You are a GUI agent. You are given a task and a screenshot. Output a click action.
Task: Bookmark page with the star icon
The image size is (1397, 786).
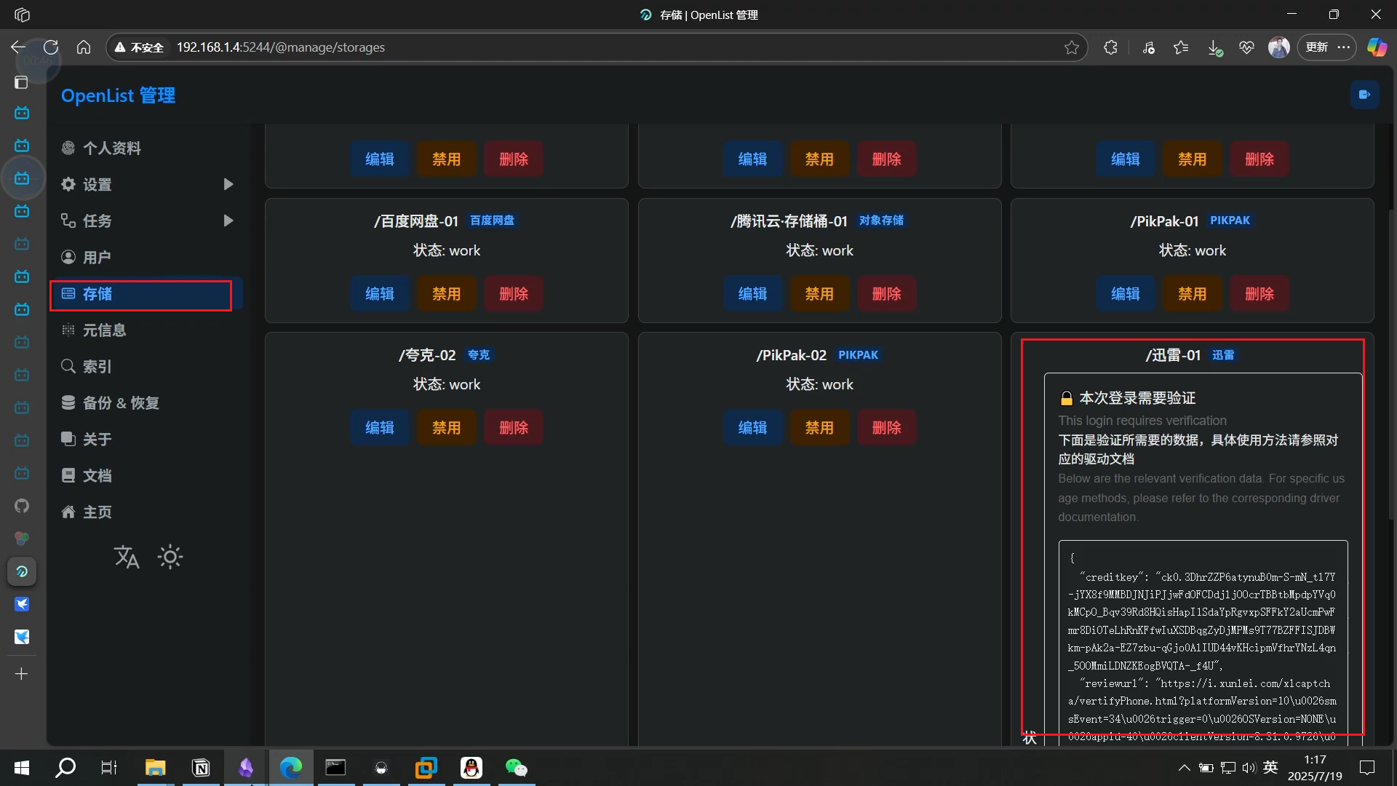1071,47
